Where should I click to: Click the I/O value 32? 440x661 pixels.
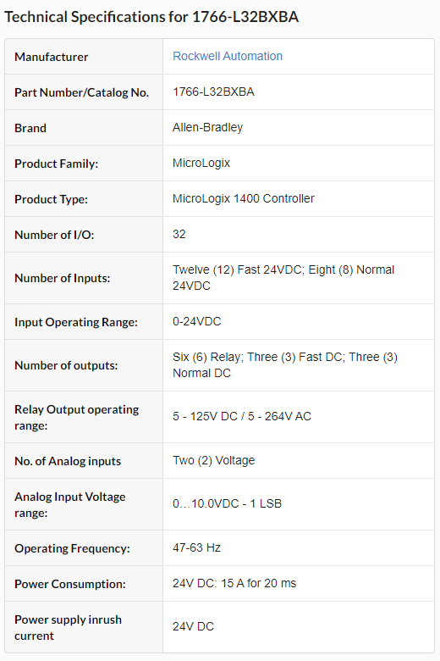click(x=179, y=234)
